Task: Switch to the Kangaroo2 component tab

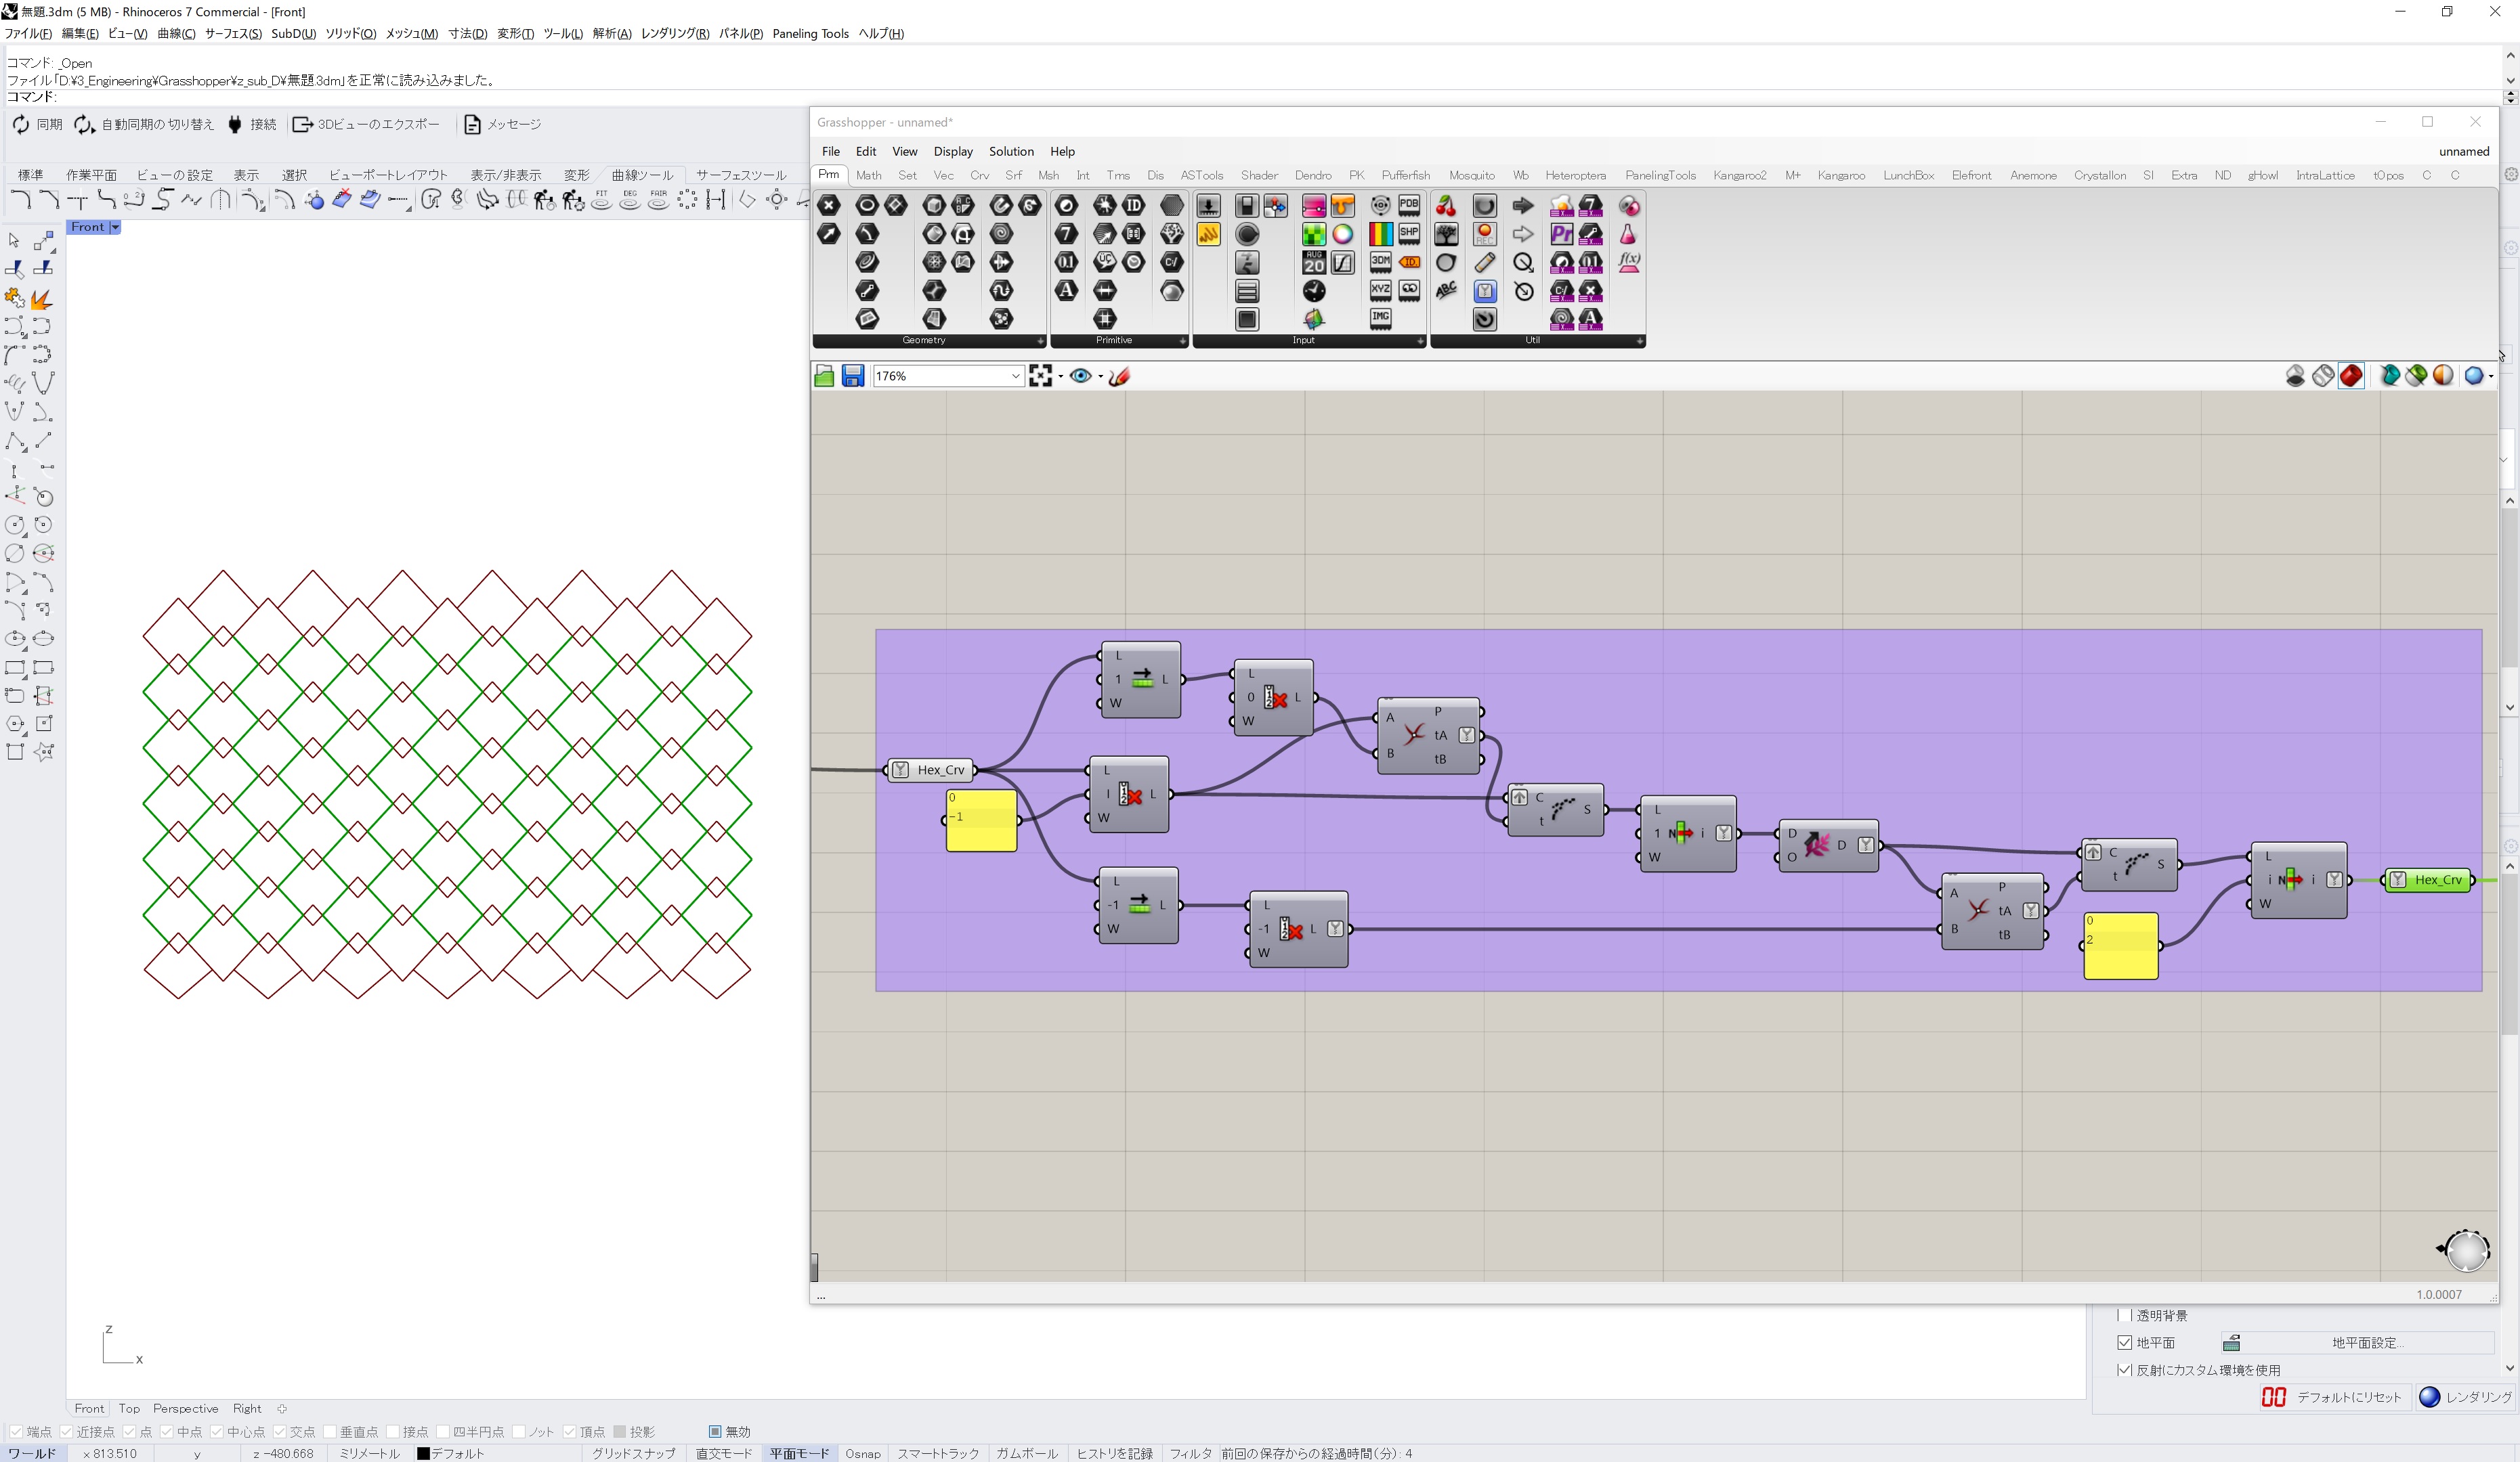Action: pyautogui.click(x=1739, y=175)
